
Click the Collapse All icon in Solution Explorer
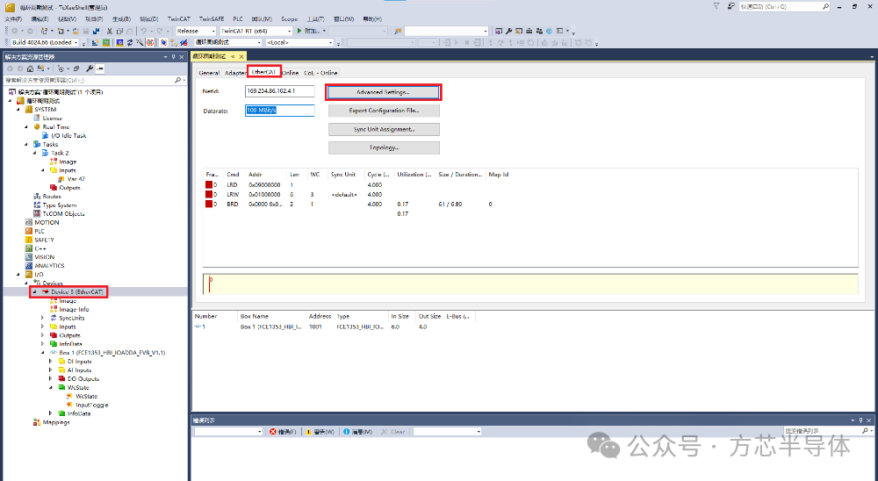[76, 68]
